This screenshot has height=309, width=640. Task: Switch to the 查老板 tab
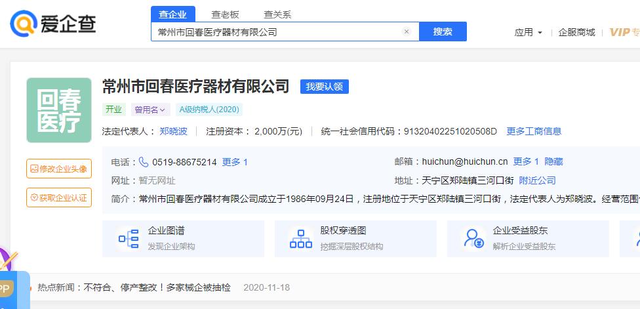(225, 14)
